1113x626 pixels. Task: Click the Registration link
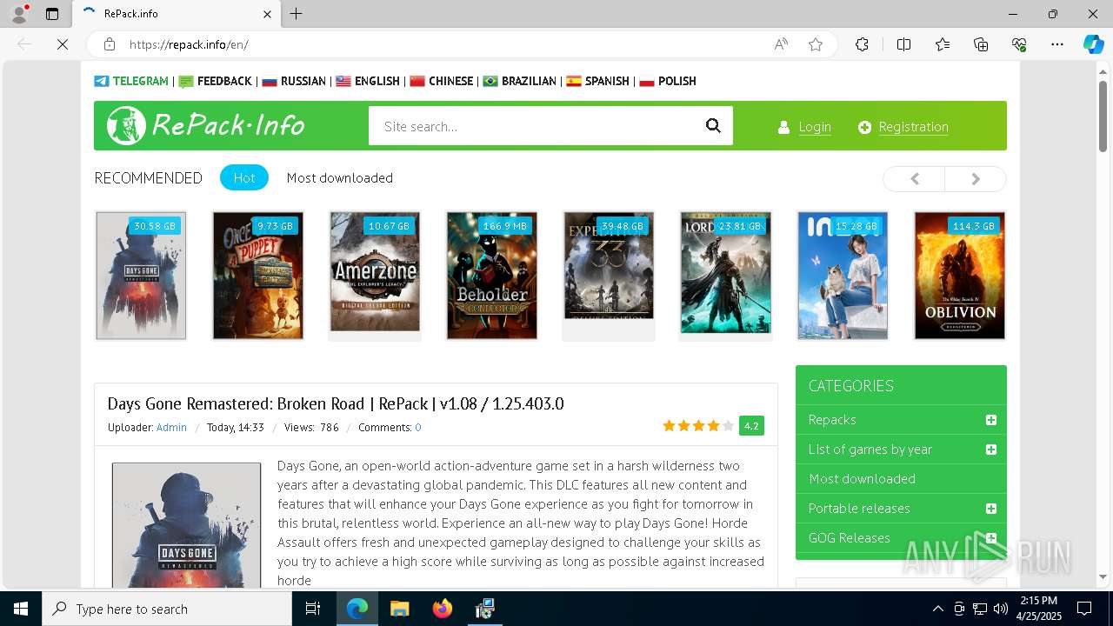pyautogui.click(x=913, y=127)
